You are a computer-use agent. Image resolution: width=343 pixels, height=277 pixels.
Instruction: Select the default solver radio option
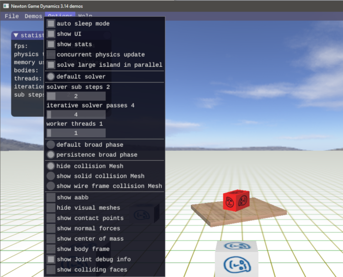(x=51, y=77)
